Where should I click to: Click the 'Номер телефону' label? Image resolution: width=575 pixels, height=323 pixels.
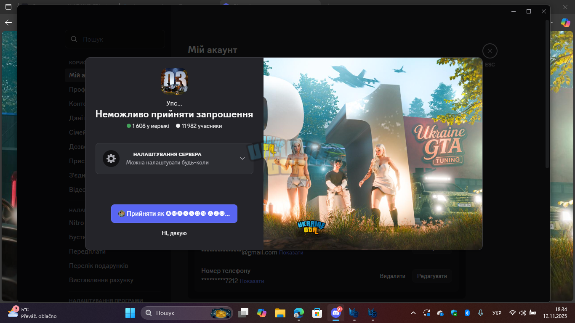226,271
